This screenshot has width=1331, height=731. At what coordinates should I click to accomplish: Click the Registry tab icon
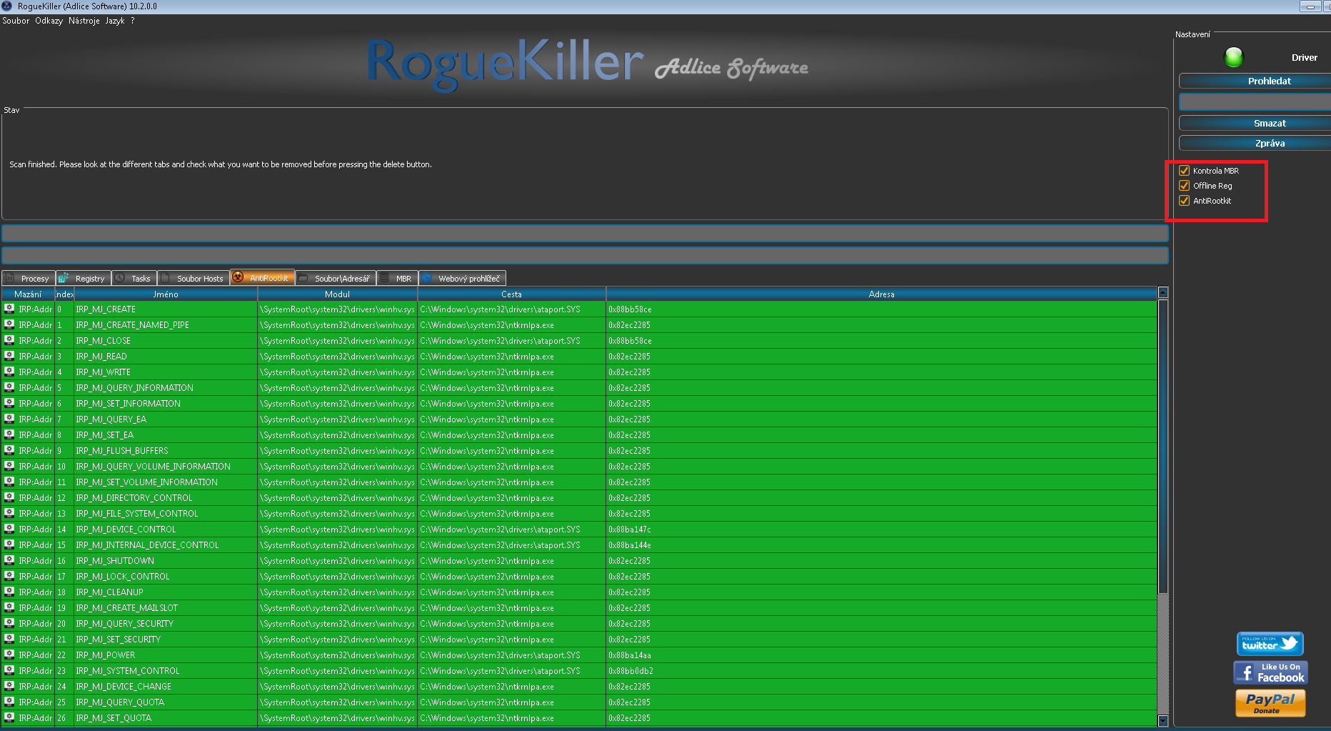click(x=64, y=278)
